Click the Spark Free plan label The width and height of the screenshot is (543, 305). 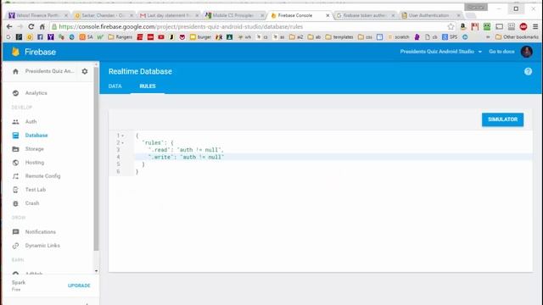point(19,286)
